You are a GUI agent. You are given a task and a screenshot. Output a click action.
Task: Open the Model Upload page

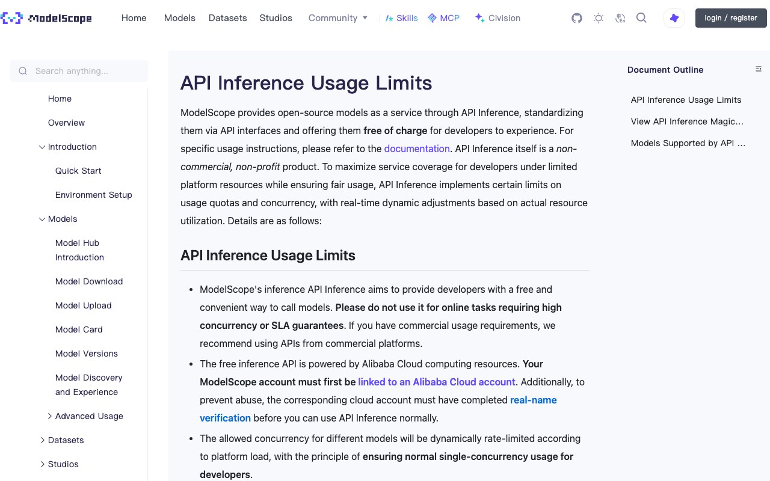coord(84,305)
